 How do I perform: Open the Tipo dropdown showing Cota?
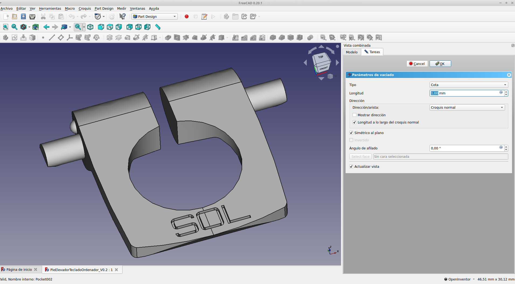468,85
